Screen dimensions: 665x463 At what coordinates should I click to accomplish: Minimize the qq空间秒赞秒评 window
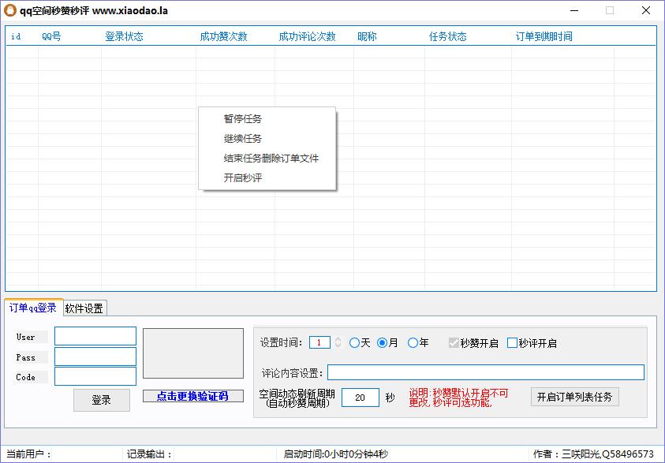574,10
